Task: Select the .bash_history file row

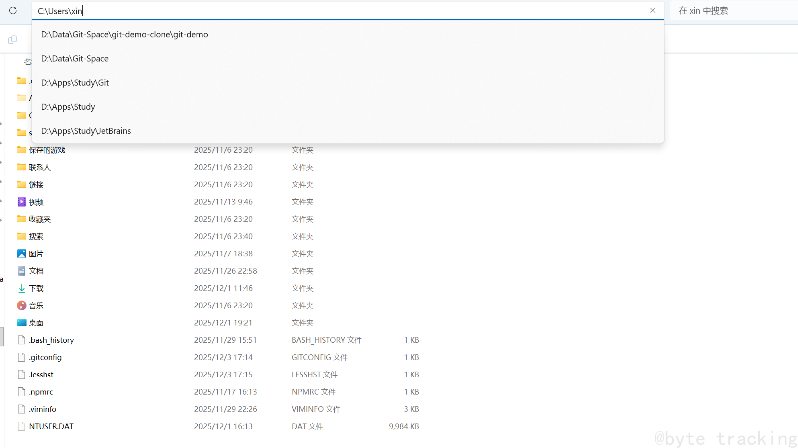Action: pos(51,340)
